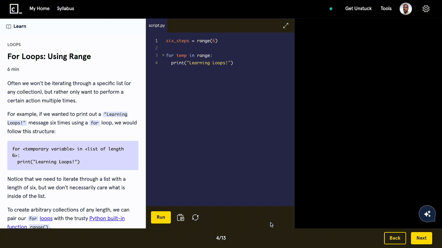
Task: Copy code with the clipboard icon
Action: 180,217
